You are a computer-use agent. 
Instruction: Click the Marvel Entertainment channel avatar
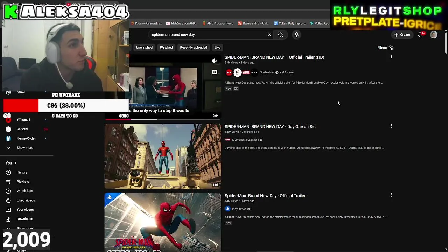tap(228, 140)
